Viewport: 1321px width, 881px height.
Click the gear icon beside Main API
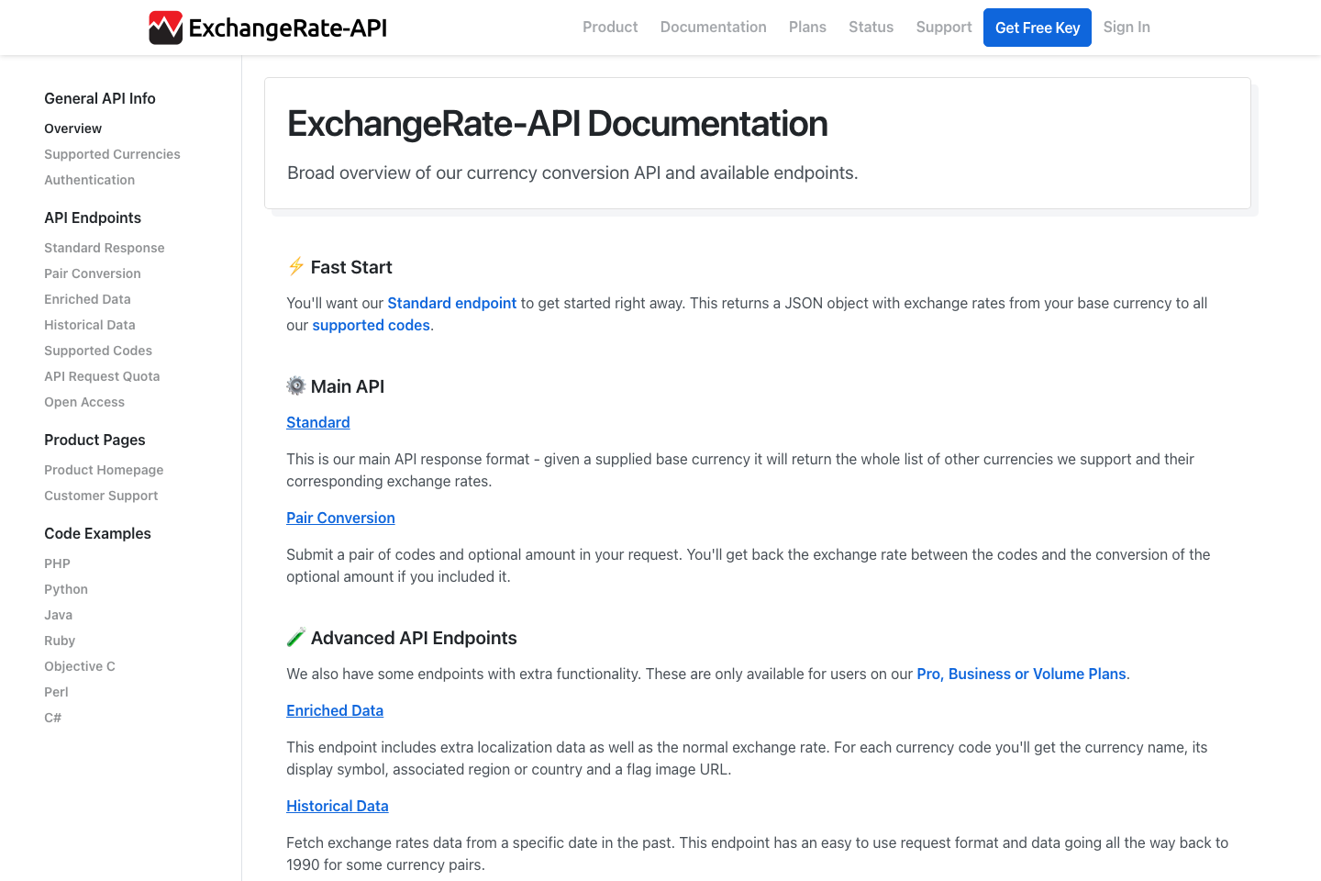[295, 385]
